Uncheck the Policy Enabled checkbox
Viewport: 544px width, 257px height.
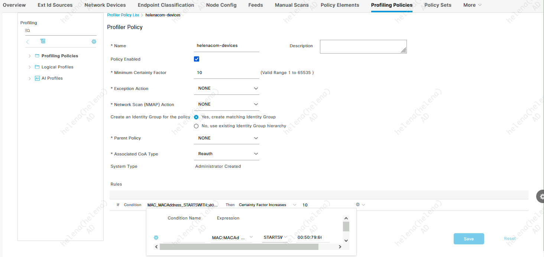(197, 59)
